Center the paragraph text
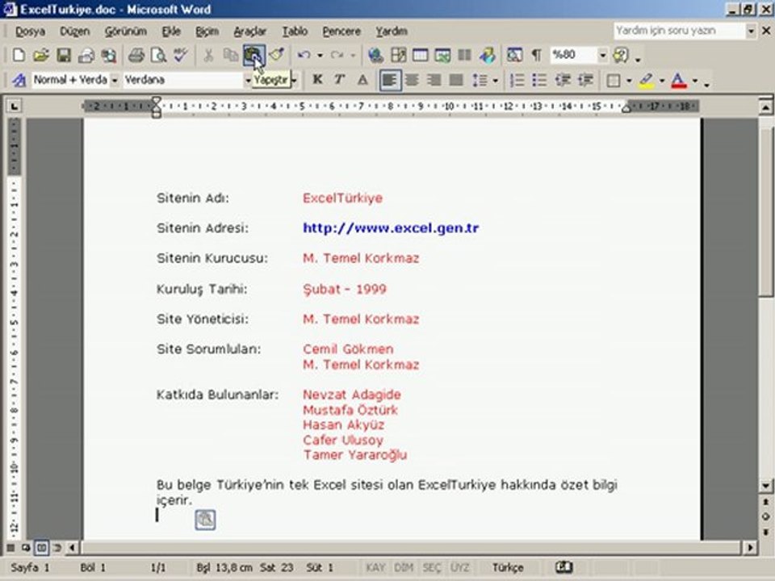Viewport: 775px width, 581px height. [x=413, y=80]
